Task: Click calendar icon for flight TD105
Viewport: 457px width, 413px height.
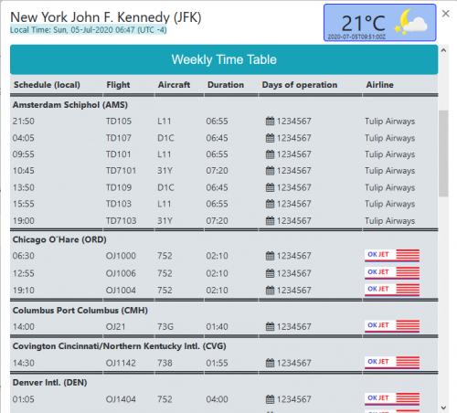Action: tap(270, 122)
